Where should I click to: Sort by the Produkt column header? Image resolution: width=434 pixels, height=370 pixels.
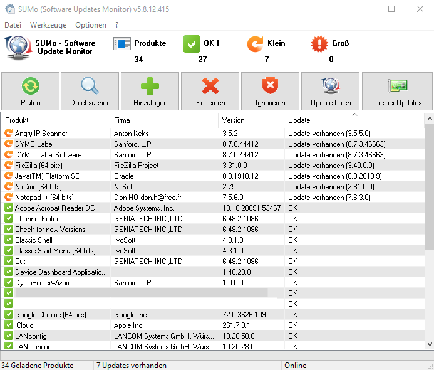[55, 120]
